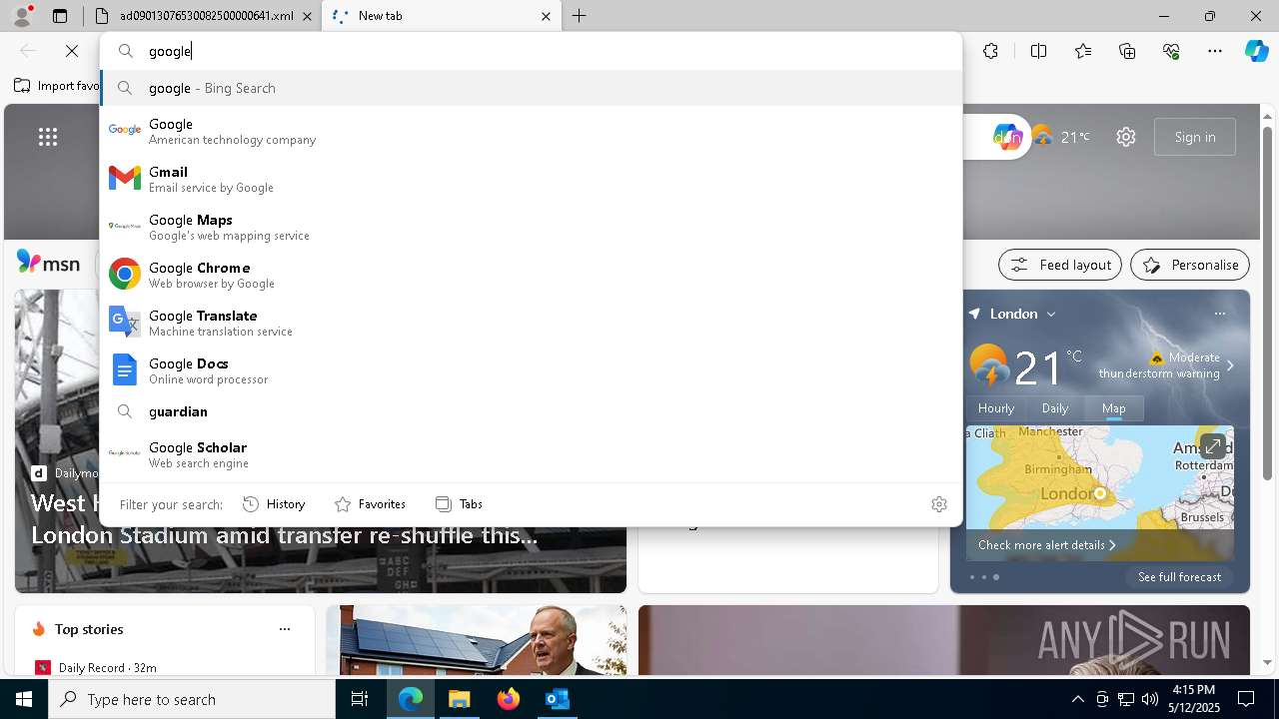Open the solar panel house news thumbnail
This screenshot has height=719, width=1279.
(477, 640)
